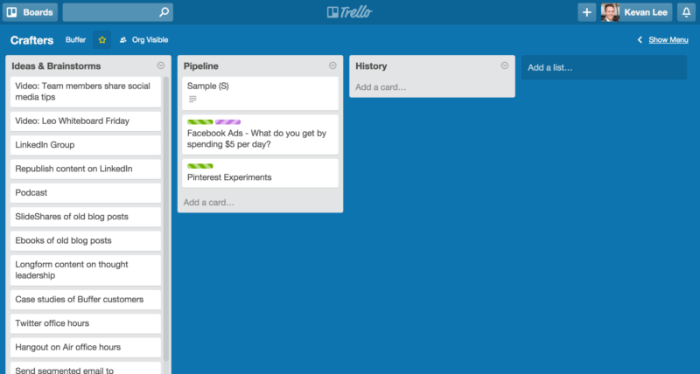Open the Kevan Lee account menu
The image size is (700, 374).
pyautogui.click(x=636, y=12)
